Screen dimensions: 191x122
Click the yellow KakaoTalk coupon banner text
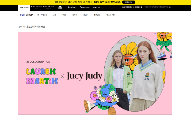click(x=88, y=2)
